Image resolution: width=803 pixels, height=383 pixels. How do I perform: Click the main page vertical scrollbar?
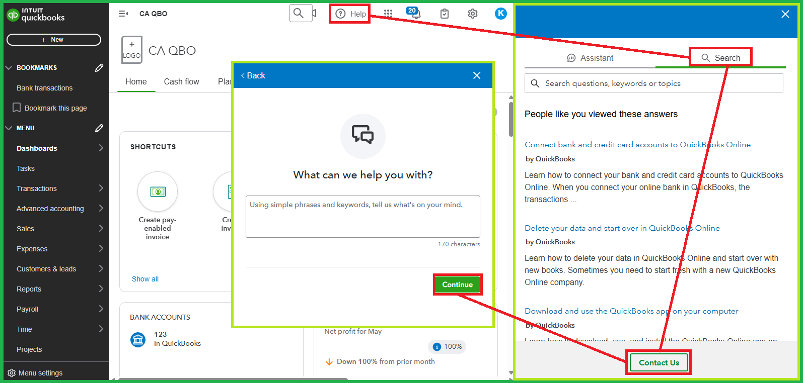pyautogui.click(x=510, y=119)
